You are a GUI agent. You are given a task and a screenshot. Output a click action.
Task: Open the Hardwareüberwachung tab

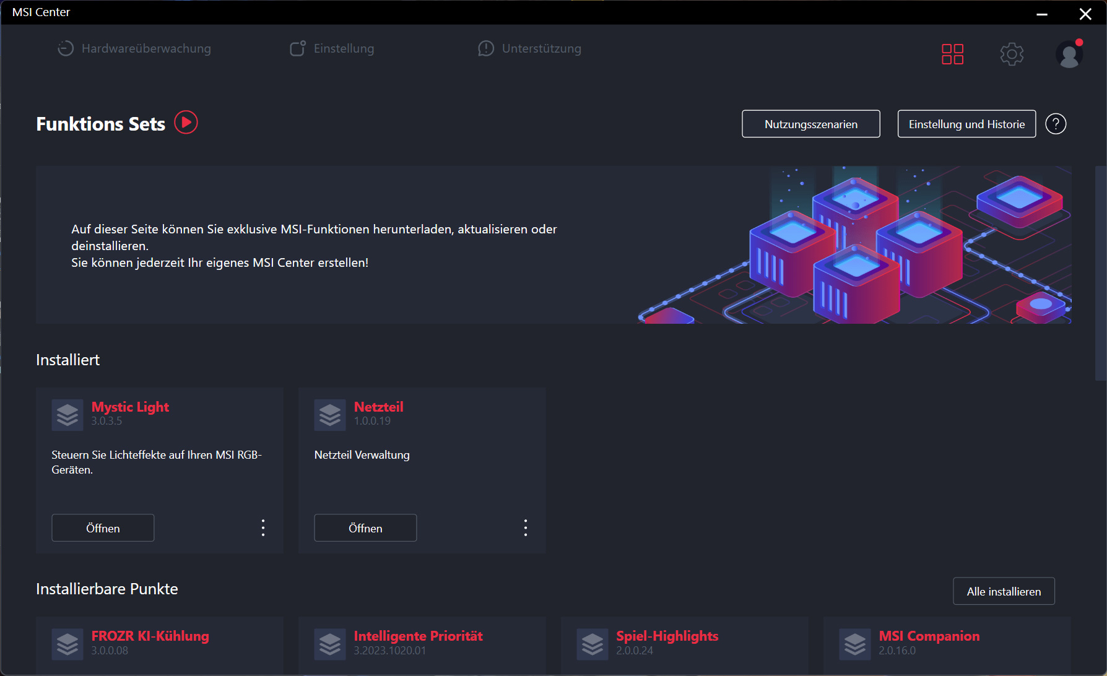[134, 48]
